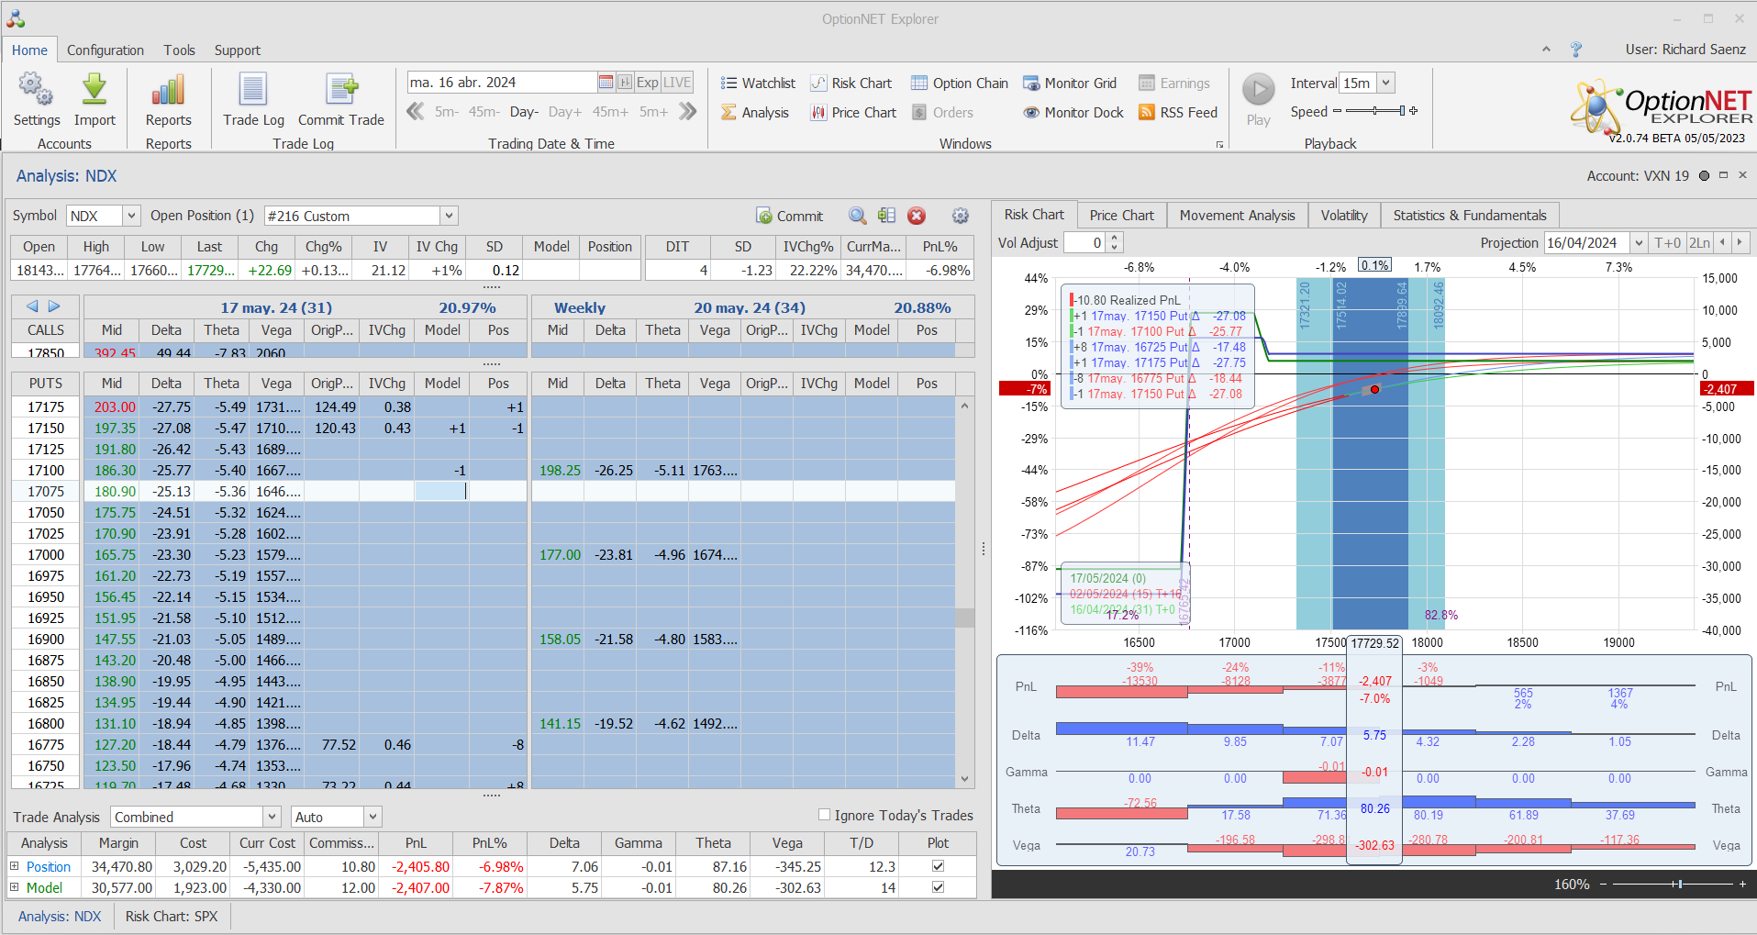
Task: Open the Trade Analysis Combined dropdown
Action: coord(272,817)
